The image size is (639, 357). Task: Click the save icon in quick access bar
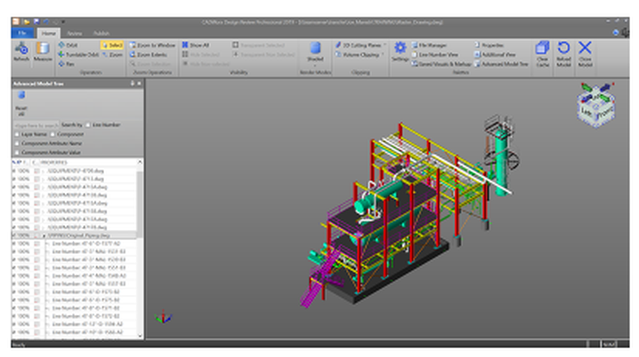[36, 22]
